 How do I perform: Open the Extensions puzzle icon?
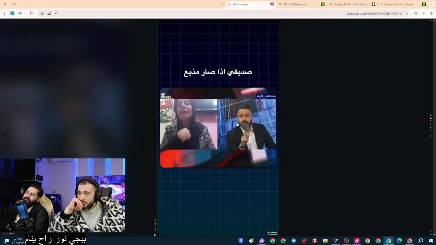[32, 13]
